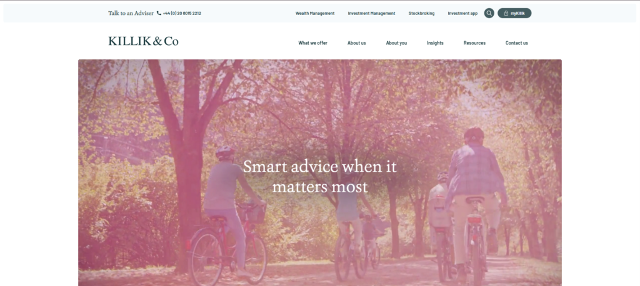This screenshot has height=286, width=640.
Task: Click the cyclists hero banner image
Action: coord(320,172)
